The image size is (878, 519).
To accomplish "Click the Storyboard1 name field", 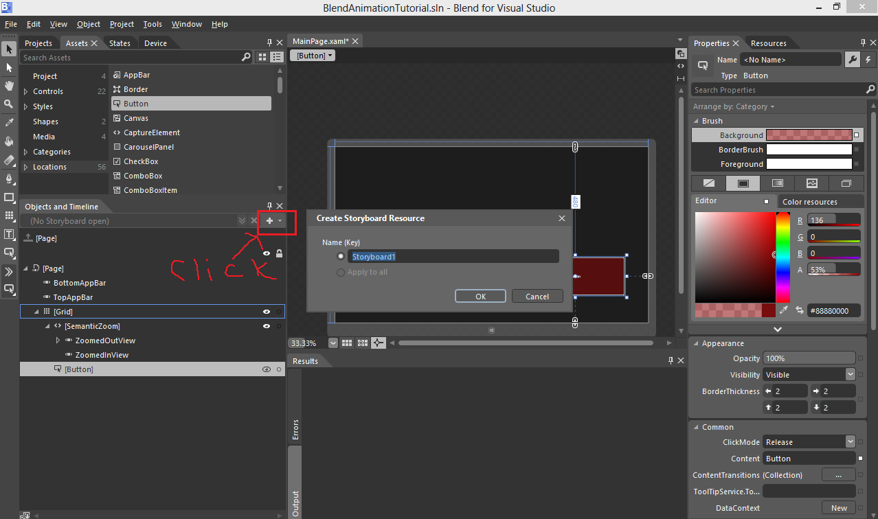I will 453,256.
